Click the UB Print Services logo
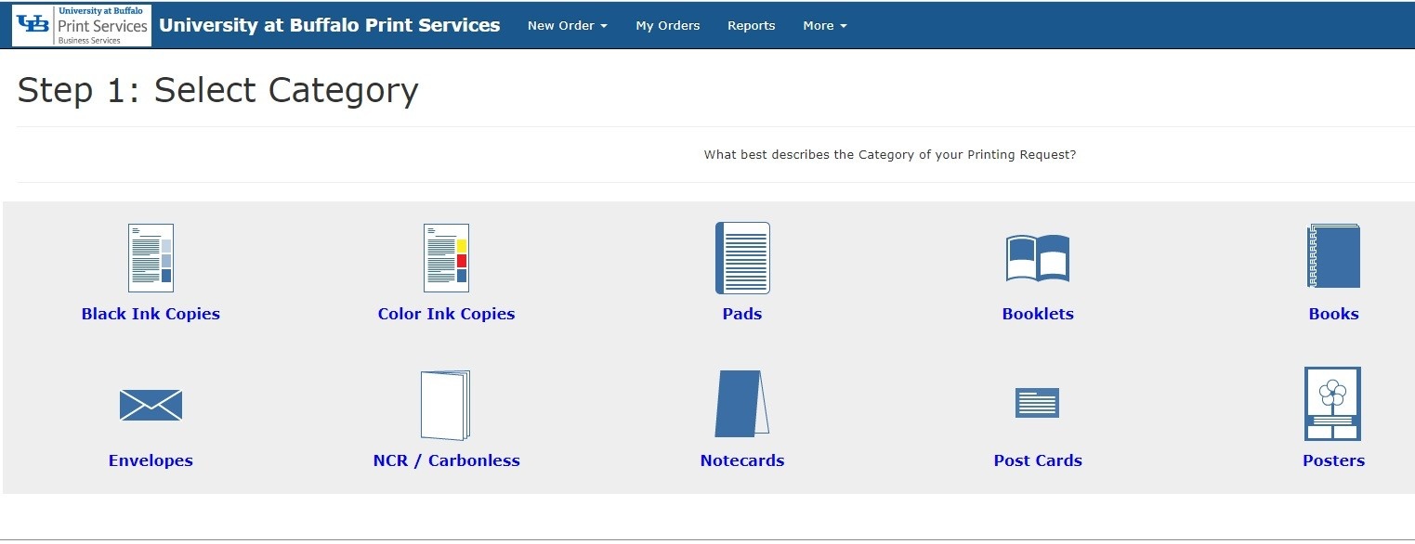 point(82,25)
